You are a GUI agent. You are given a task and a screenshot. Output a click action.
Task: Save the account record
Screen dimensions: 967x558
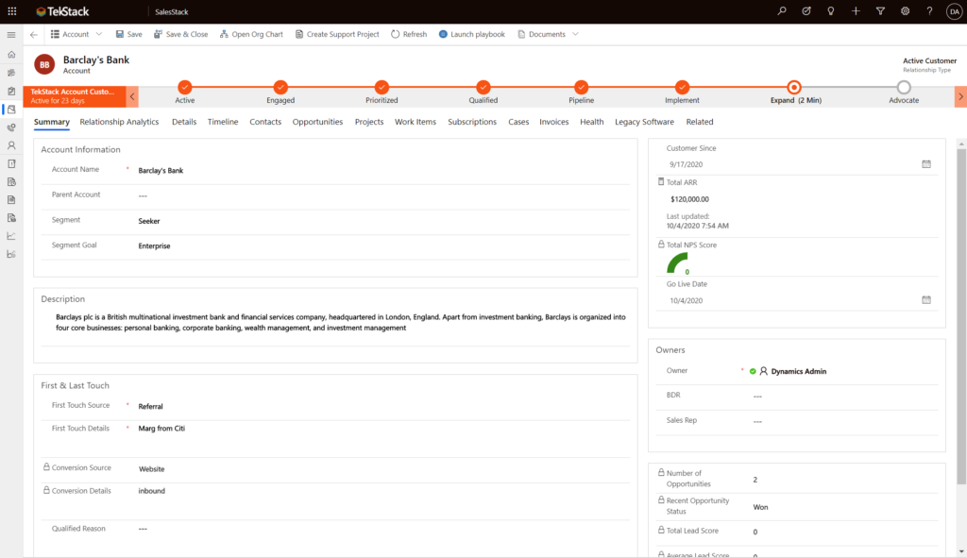(x=128, y=34)
